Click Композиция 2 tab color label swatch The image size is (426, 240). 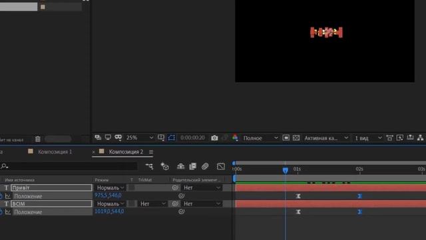coord(102,151)
